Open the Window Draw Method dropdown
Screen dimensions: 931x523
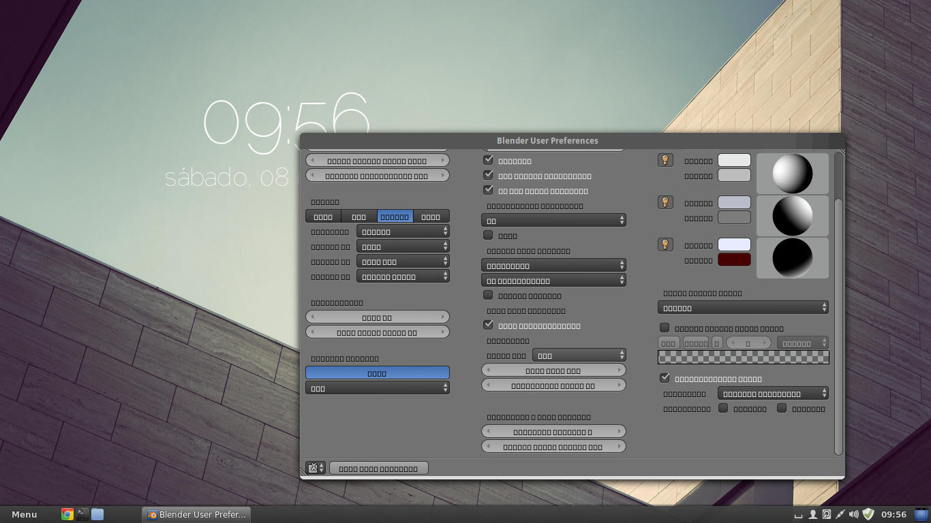tap(553, 266)
